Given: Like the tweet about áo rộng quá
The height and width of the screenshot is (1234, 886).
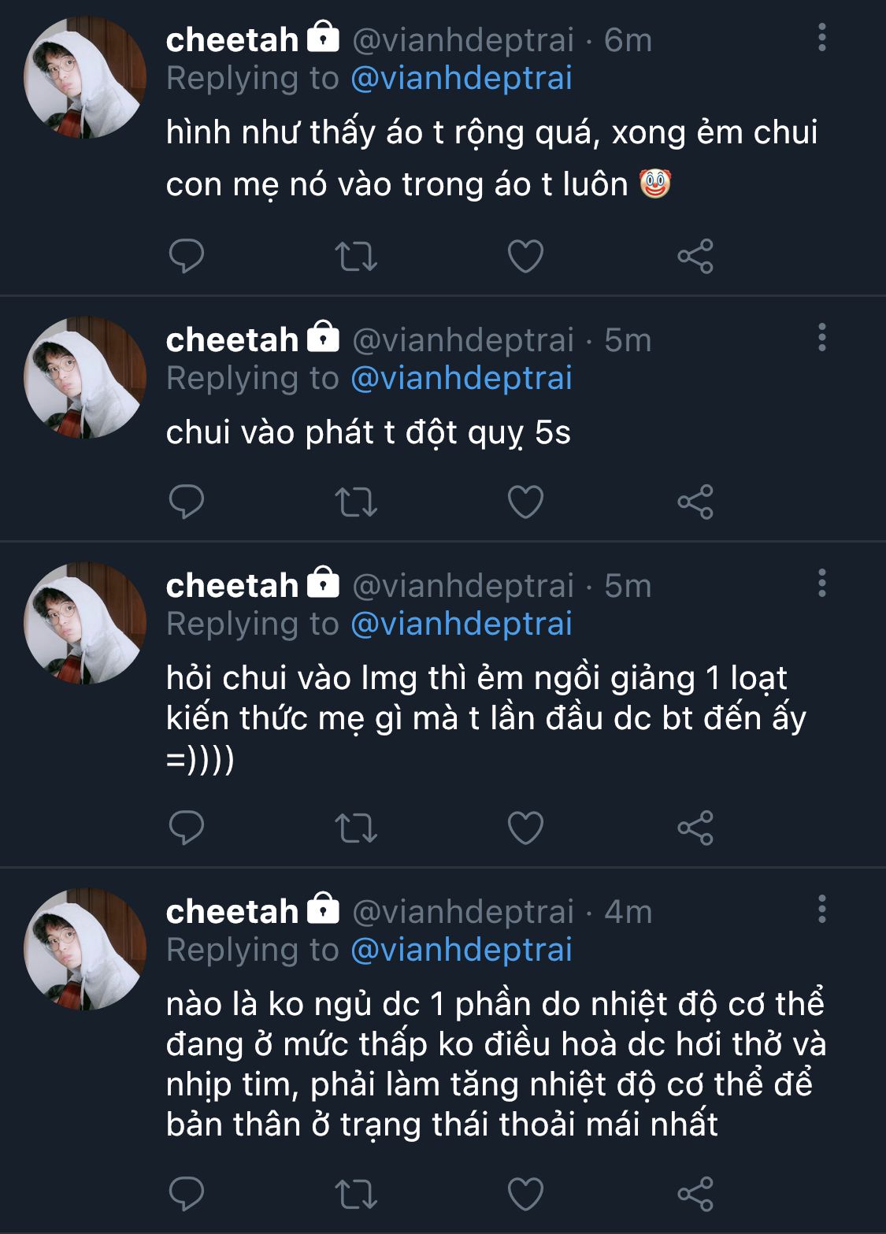Looking at the screenshot, I should (x=525, y=256).
